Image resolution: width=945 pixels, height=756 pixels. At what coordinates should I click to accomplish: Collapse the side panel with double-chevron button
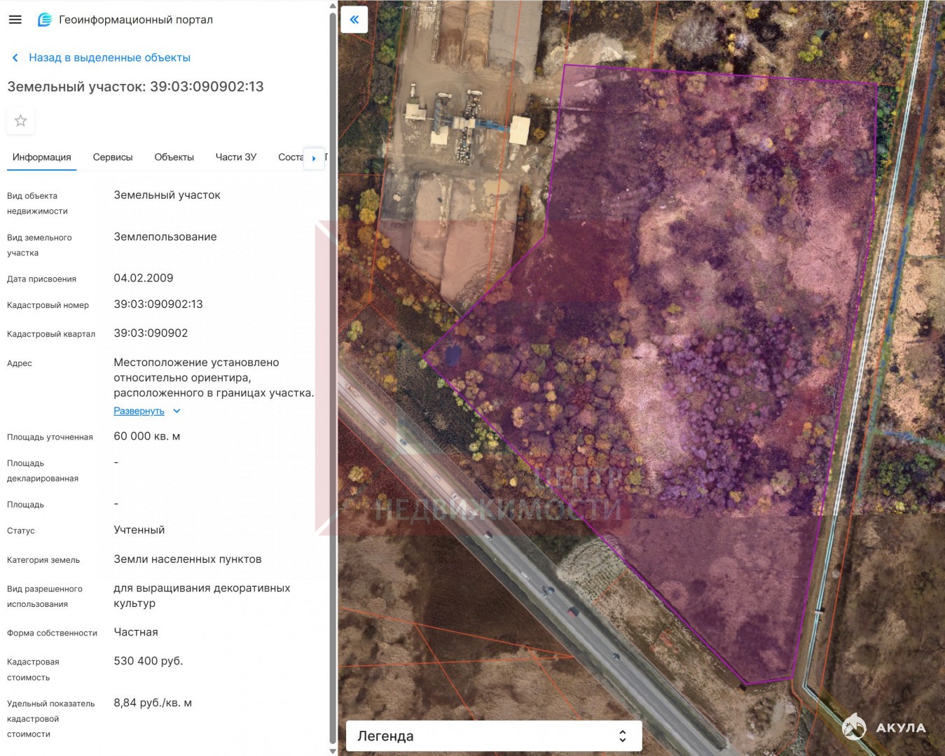tap(354, 20)
